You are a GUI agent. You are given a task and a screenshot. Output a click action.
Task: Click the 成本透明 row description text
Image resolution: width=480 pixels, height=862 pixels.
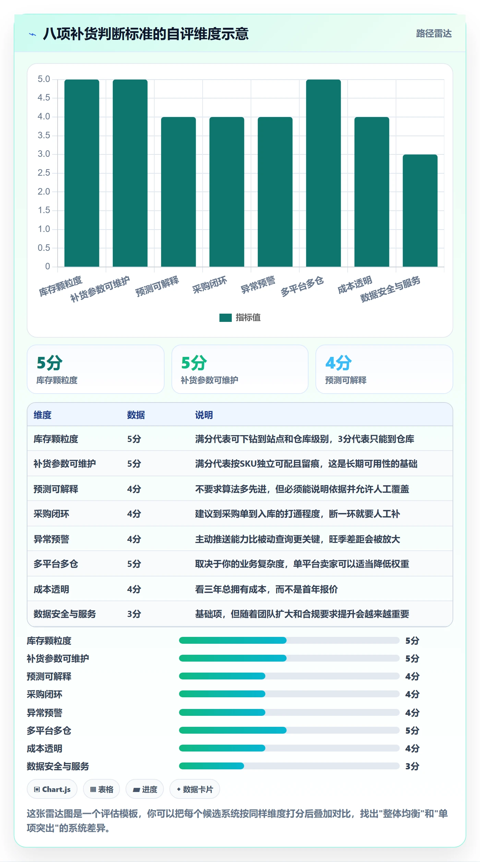pyautogui.click(x=266, y=589)
